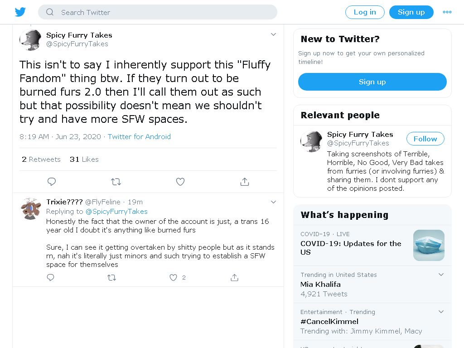The width and height of the screenshot is (464, 348).
Task: Like Trixie's reply with 2 likes
Action: (174, 278)
